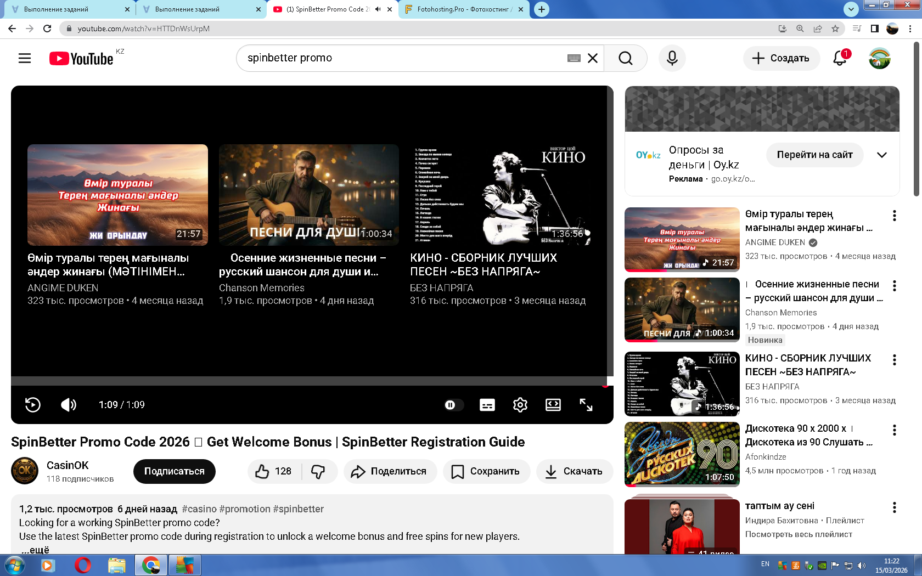Open the browser side panel
Viewport: 922px width, 576px height.
(875, 29)
